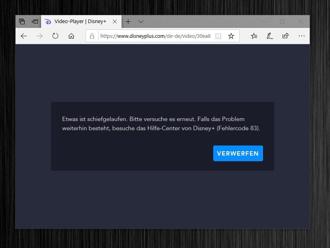Viewport: 330px width, 248px height.
Task: Go to the home page
Action: (71, 36)
